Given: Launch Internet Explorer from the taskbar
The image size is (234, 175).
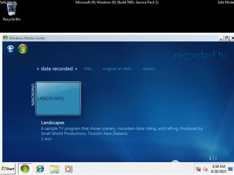Looking at the screenshot, I should pos(40,169).
